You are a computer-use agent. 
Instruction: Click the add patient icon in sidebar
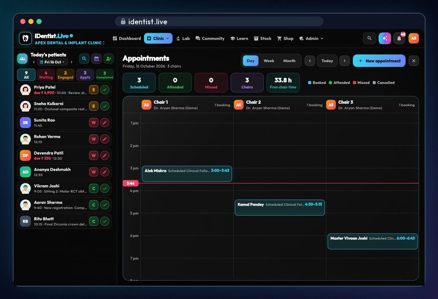(x=108, y=58)
